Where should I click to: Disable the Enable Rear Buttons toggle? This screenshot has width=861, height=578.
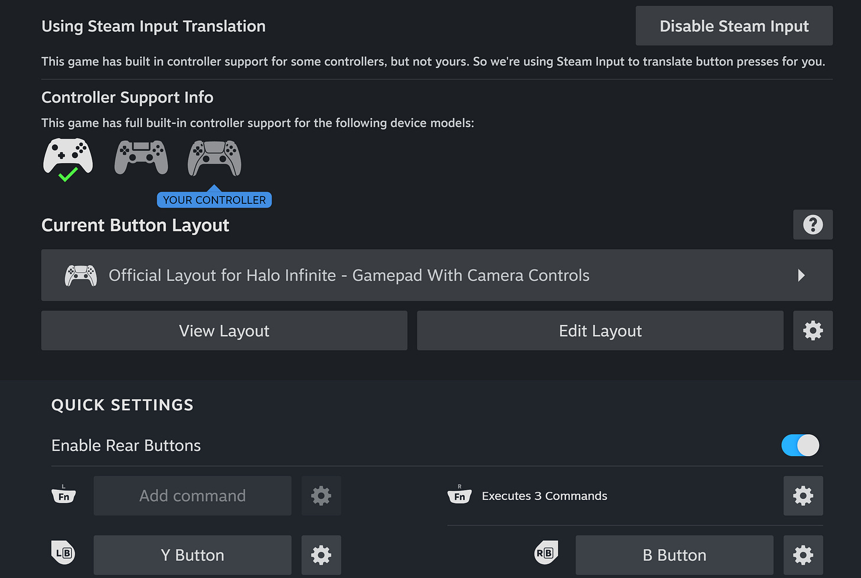[x=800, y=445]
